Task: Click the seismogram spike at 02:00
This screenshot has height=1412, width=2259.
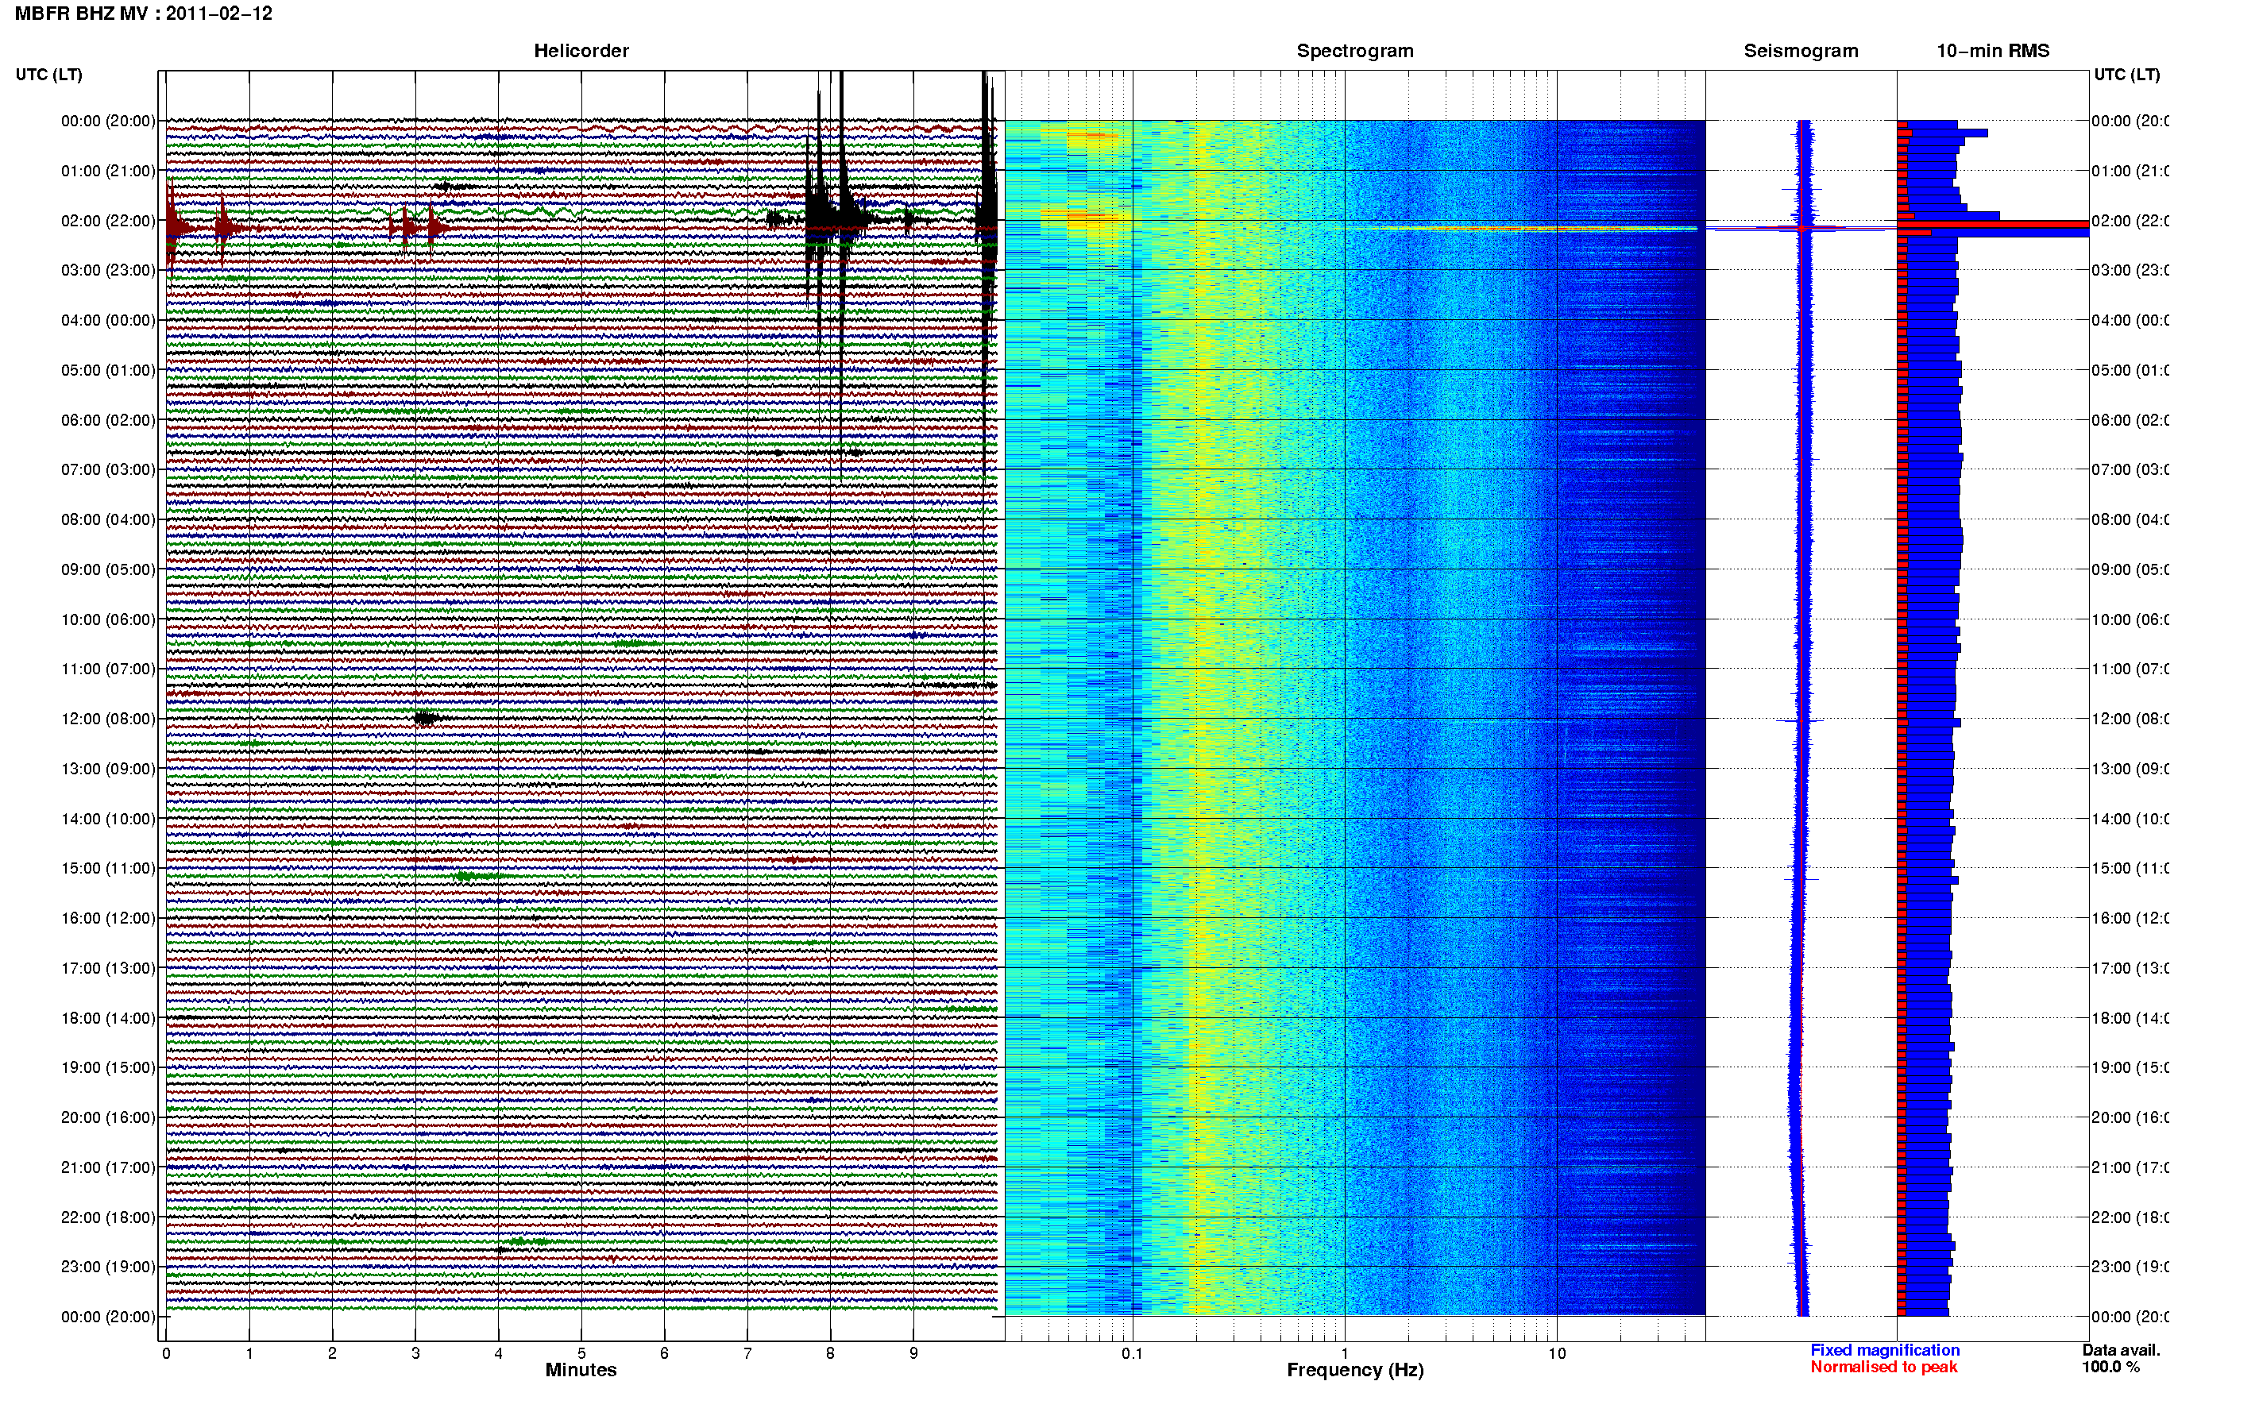Action: (1803, 228)
